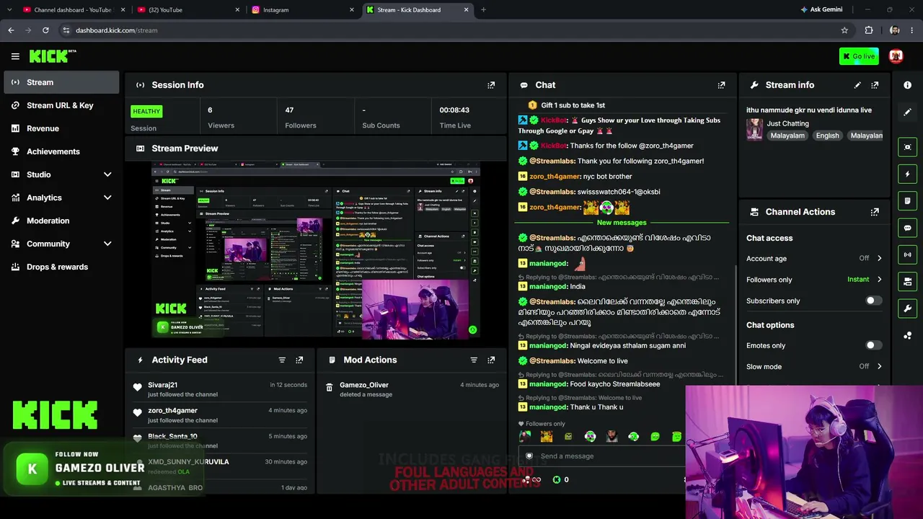Open Sivaraj21 in Activity Feed
Image resolution: width=923 pixels, height=519 pixels.
[x=162, y=385]
